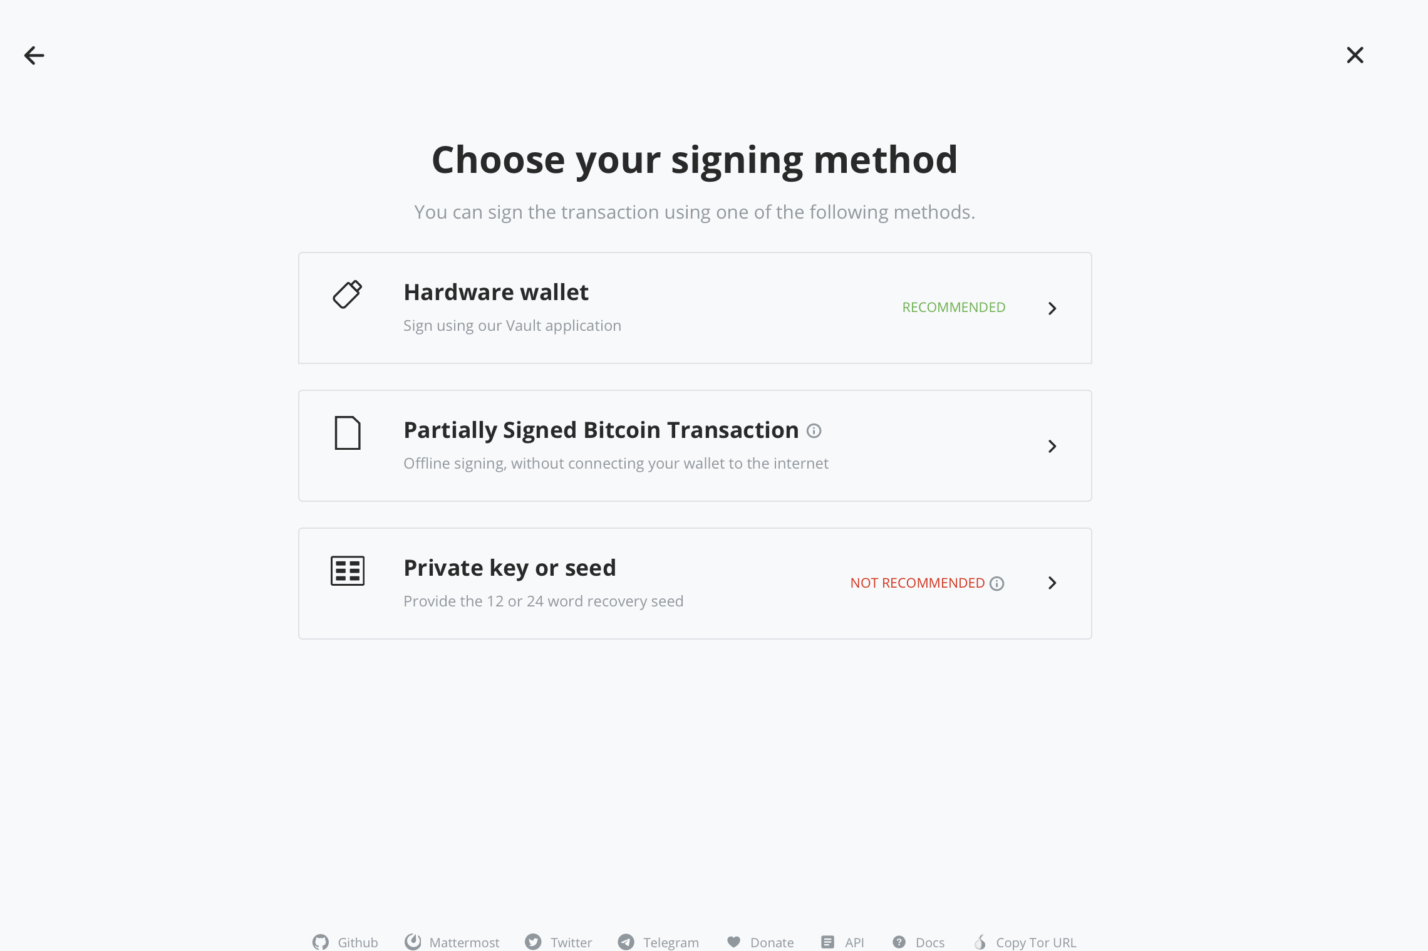The image size is (1428, 951).
Task: Close the signing method dialog
Action: [x=1355, y=55]
